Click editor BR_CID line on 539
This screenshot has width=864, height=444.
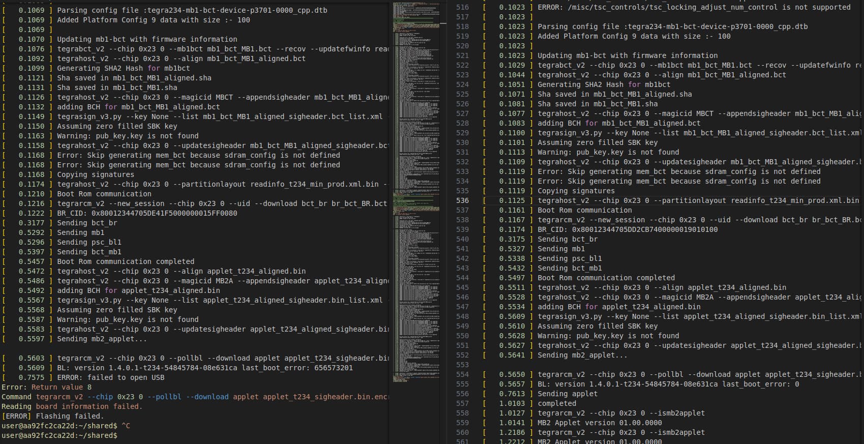pyautogui.click(x=628, y=229)
